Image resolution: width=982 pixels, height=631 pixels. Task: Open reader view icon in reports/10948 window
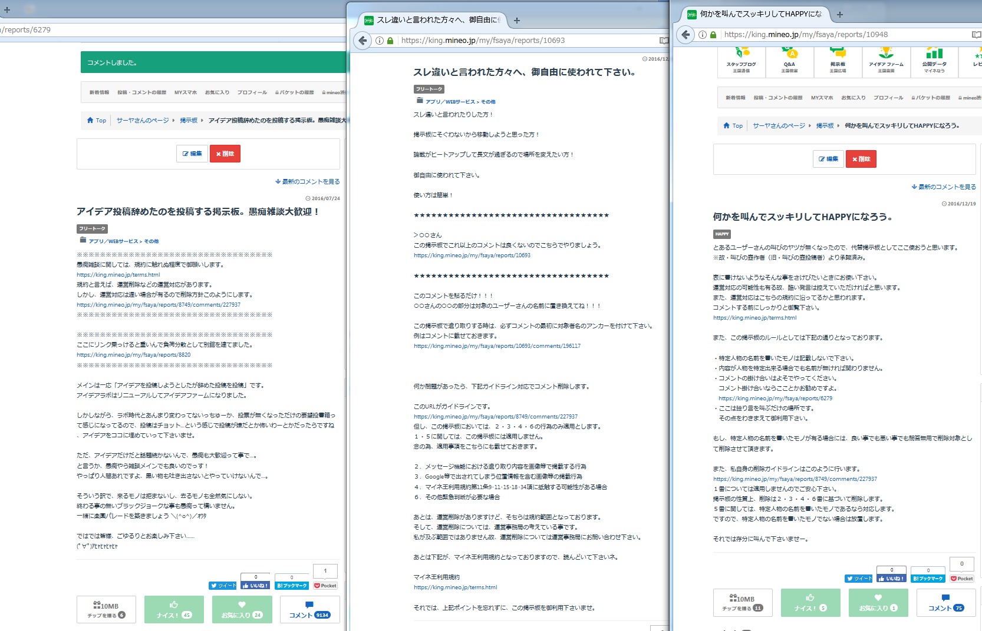click(x=976, y=35)
